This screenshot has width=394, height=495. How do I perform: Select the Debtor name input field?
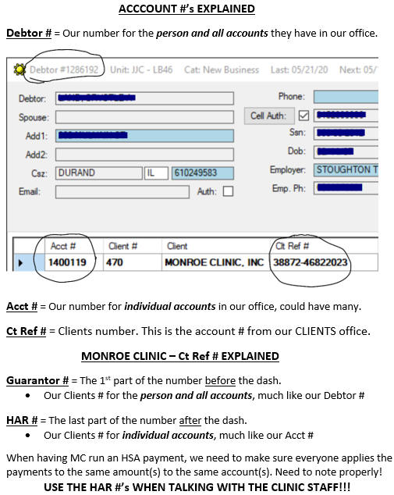pyautogui.click(x=145, y=98)
